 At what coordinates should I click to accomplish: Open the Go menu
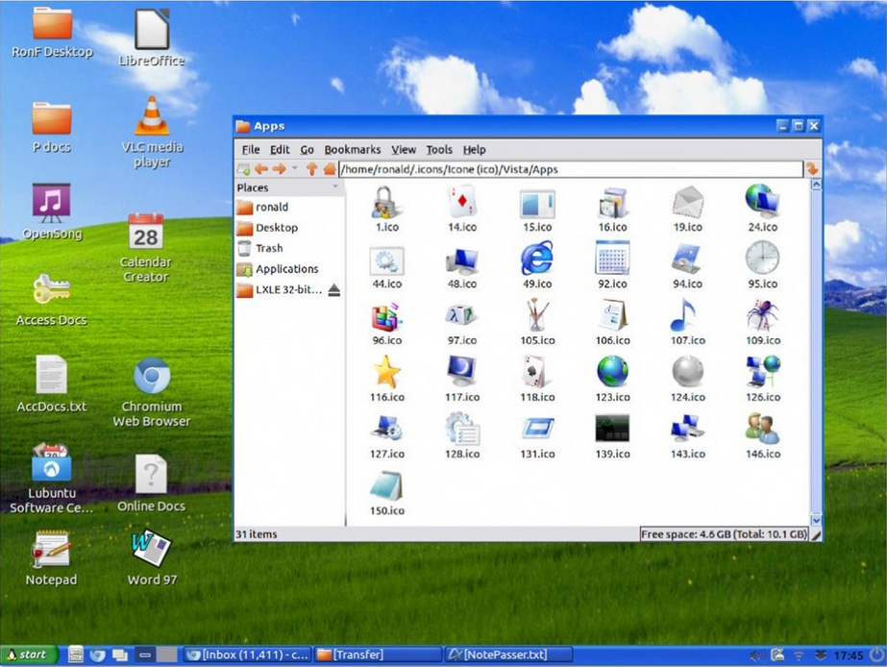point(307,149)
